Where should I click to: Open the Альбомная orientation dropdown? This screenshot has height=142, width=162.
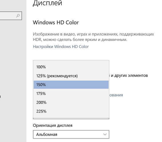pyautogui.click(x=71, y=134)
